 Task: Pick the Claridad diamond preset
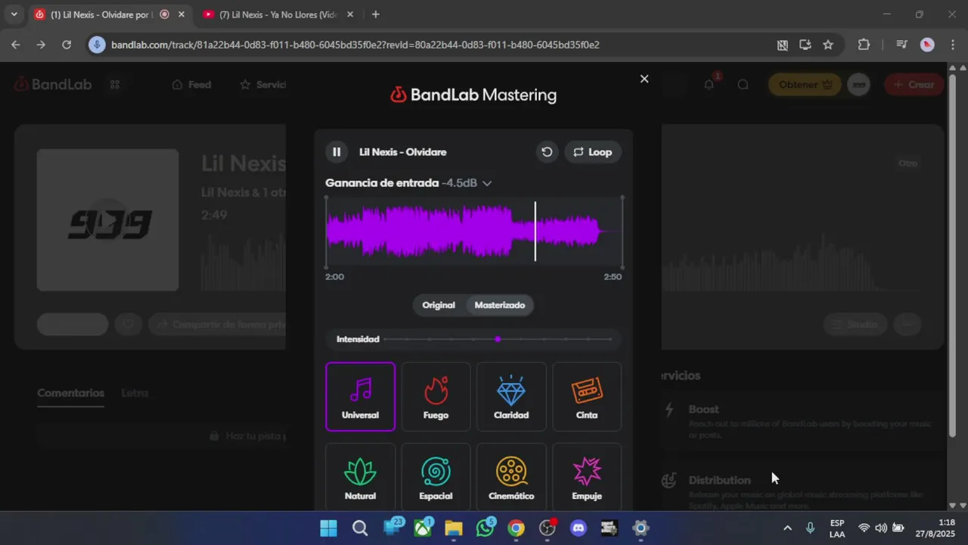(511, 397)
